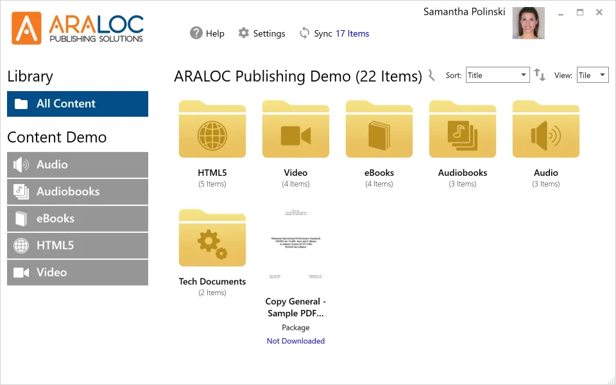The image size is (616, 385).
Task: Select All Content in the Library
Action: [x=78, y=104]
